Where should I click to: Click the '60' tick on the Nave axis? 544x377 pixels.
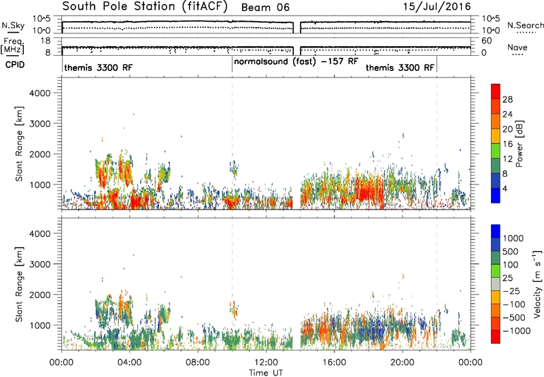[x=486, y=41]
